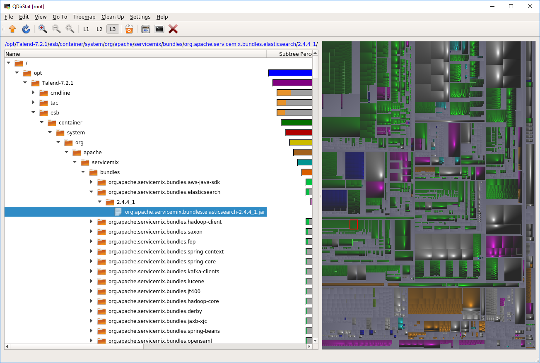Open terminal here icon

(159, 29)
